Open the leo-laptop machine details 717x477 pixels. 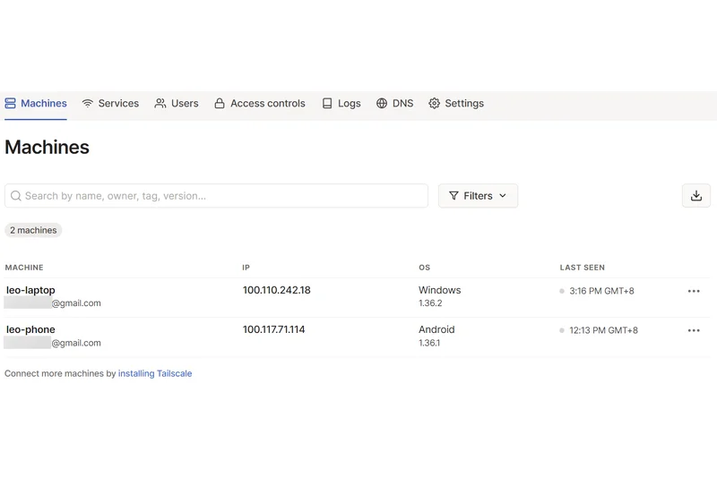(30, 290)
